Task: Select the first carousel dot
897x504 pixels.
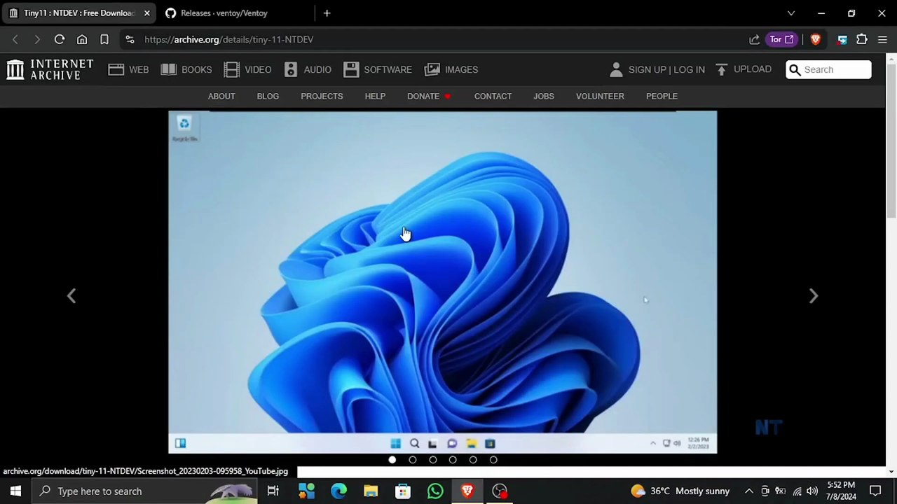Action: tap(392, 460)
